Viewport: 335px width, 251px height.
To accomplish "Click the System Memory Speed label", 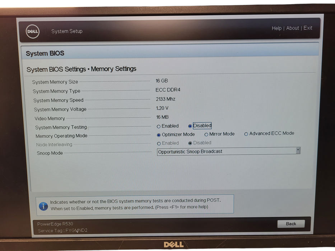I will click(58, 100).
